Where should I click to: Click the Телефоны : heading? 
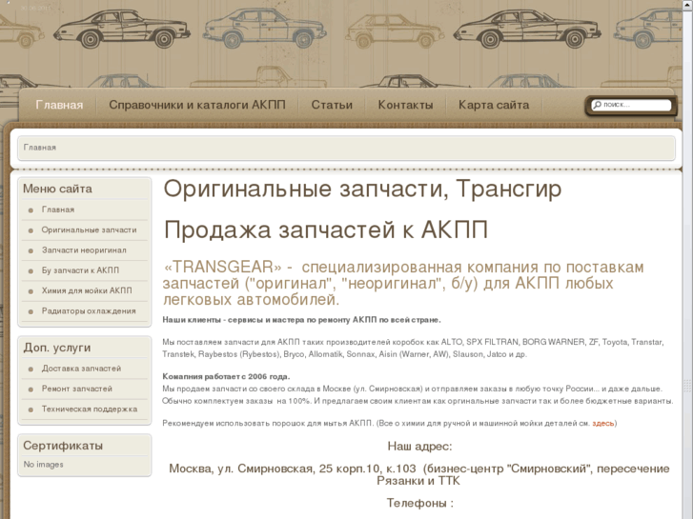point(419,503)
